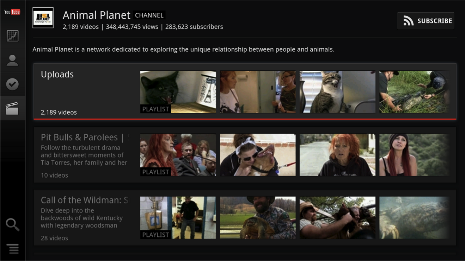Click the cat by window blinds thumbnail
Image resolution: width=465 pixels, height=261 pixels.
[337, 92]
